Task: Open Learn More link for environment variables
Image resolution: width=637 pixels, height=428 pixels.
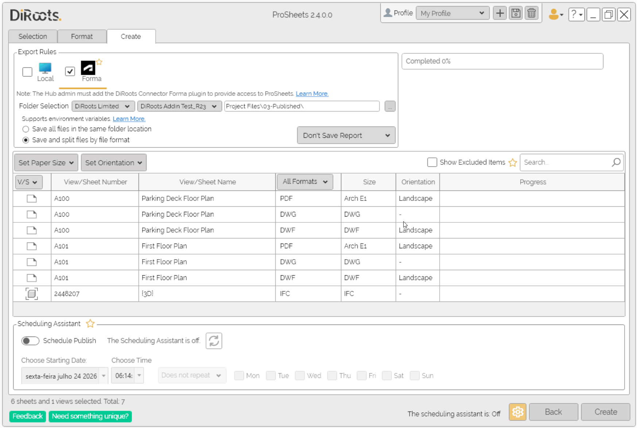Action: [x=129, y=119]
